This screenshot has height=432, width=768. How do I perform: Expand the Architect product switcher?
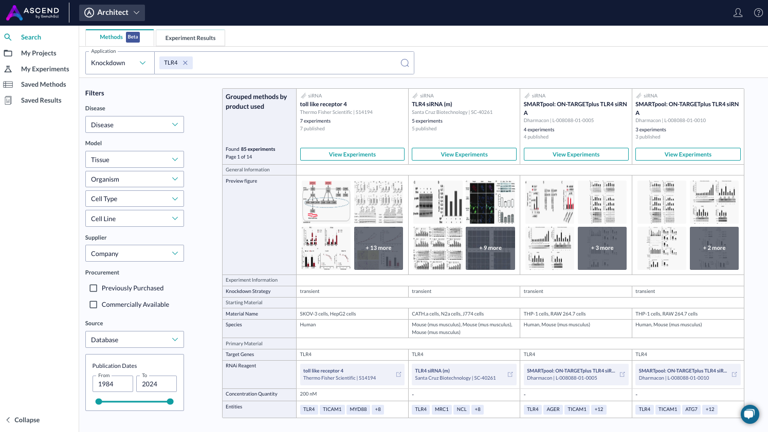coord(112,13)
